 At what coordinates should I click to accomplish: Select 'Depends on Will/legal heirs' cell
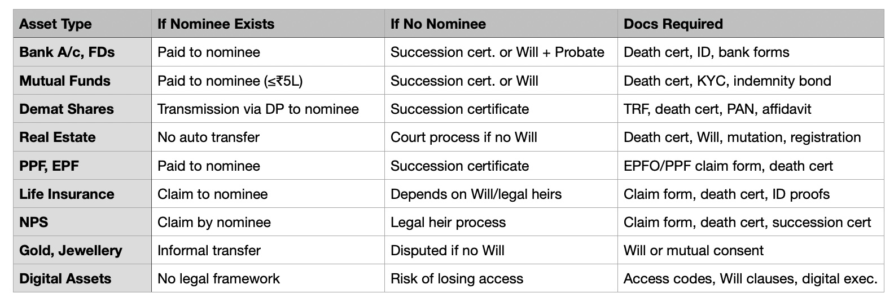501,194
